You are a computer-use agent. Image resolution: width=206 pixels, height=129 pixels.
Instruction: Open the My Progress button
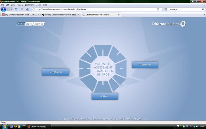56,72
